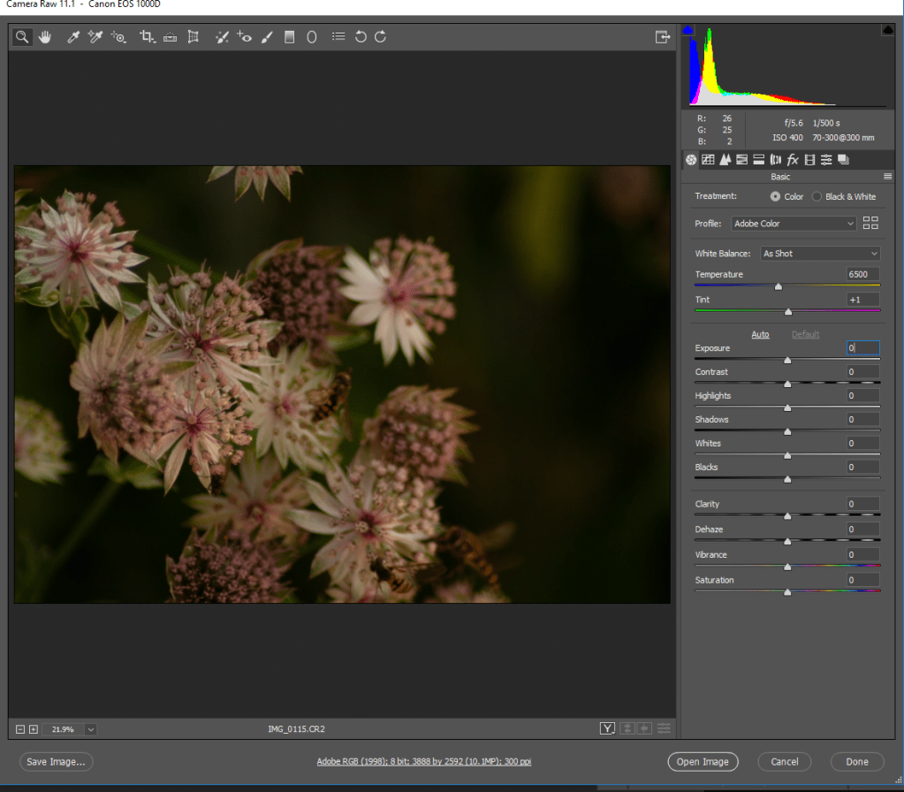Choose the Red Eye Removal tool
Image resolution: width=904 pixels, height=792 pixels.
[245, 37]
